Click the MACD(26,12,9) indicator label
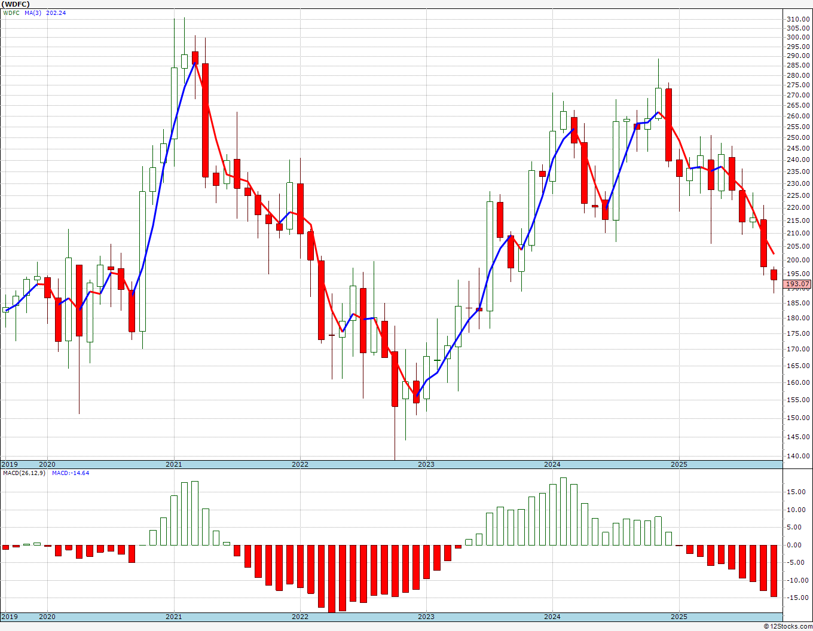Image resolution: width=813 pixels, height=631 pixels. click(x=25, y=473)
